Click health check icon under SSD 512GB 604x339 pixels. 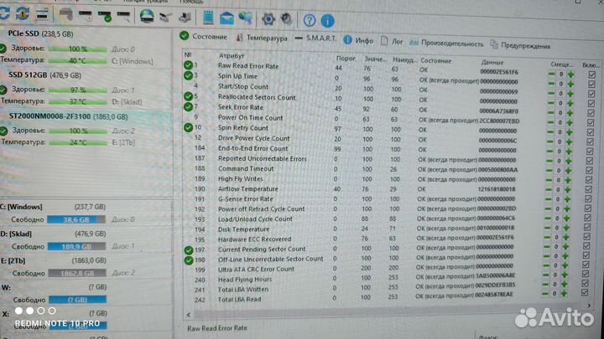click(3, 90)
